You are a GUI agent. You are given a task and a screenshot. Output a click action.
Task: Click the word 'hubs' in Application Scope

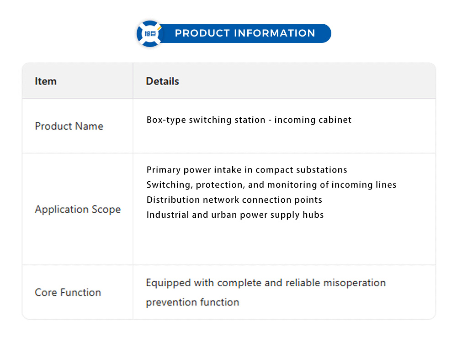point(314,215)
